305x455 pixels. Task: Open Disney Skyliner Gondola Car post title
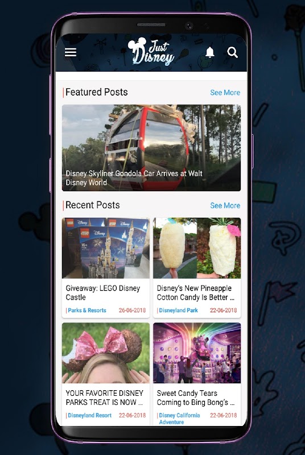[134, 178]
